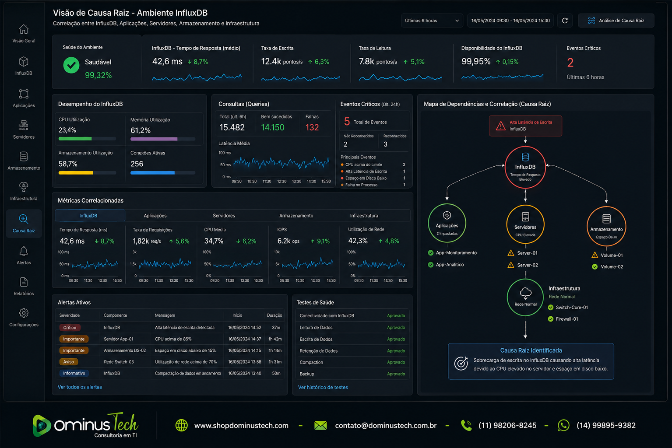This screenshot has width=672, height=448.
Task: Click the green Saudável check icon
Action: click(71, 65)
